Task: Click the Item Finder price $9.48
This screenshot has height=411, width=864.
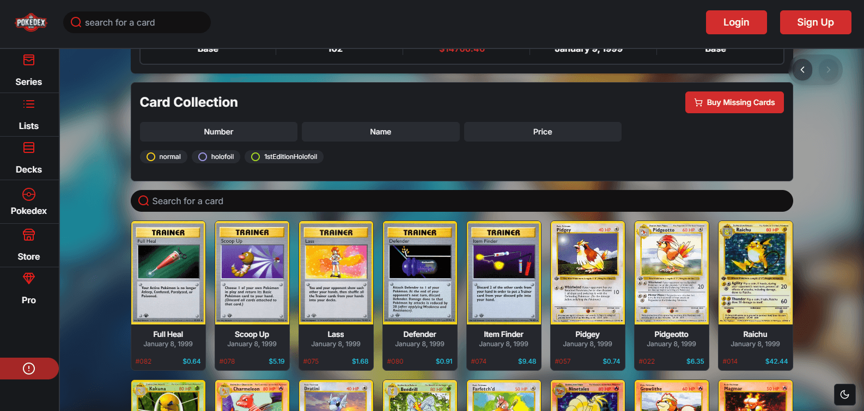Action: 527,361
